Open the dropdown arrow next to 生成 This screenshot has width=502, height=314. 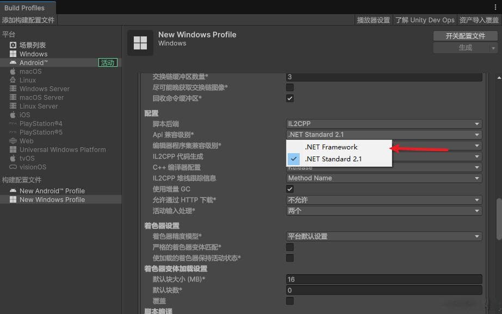[493, 48]
